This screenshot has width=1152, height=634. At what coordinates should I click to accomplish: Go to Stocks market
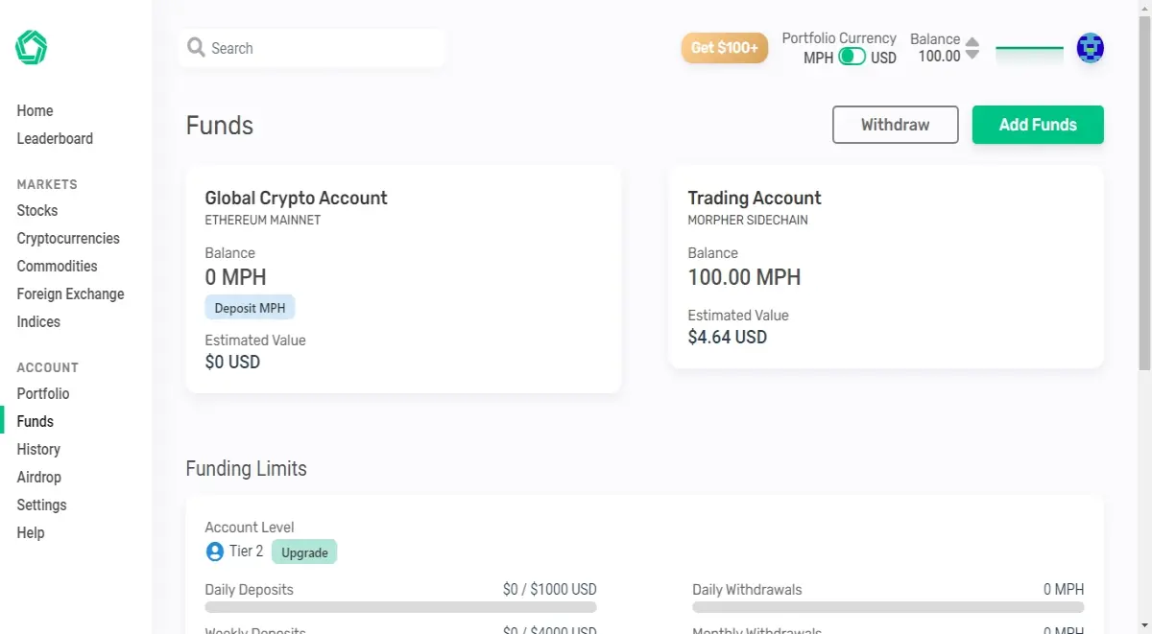(x=37, y=211)
